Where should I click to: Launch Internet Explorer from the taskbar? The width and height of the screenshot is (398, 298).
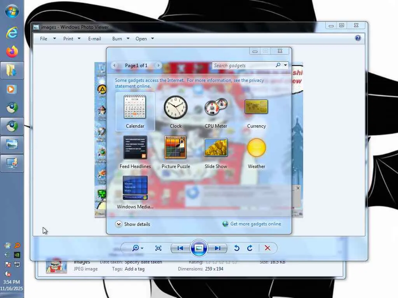[x=12, y=33]
